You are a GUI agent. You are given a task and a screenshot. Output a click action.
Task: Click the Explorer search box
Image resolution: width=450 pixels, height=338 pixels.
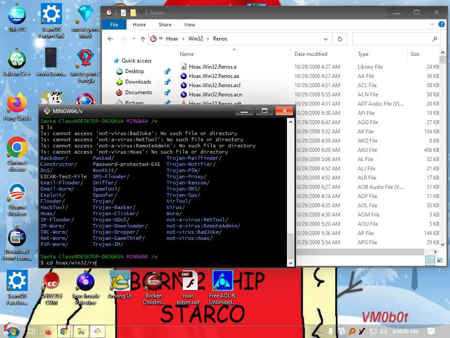(x=397, y=39)
